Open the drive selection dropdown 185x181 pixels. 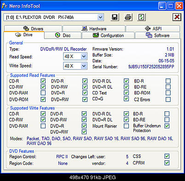point(100,17)
